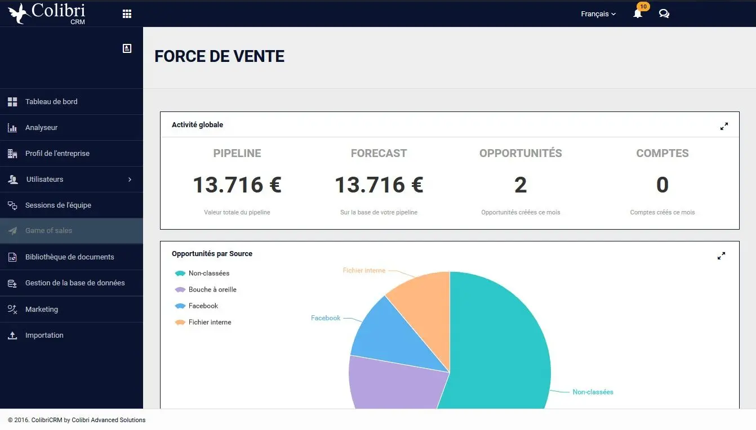This screenshot has width=756, height=430.
Task: Open Tableau de bord menu item
Action: (51, 102)
